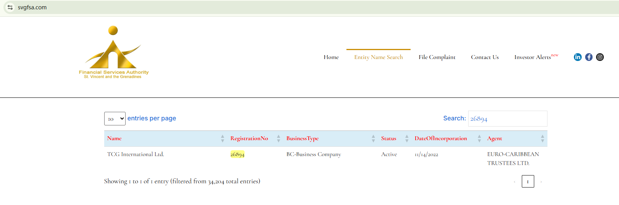Open the entries per page dropdown
The height and width of the screenshot is (205, 619).
pyautogui.click(x=115, y=118)
